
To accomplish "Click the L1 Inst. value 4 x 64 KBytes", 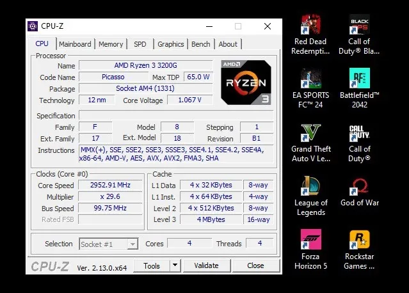I will [x=211, y=196].
